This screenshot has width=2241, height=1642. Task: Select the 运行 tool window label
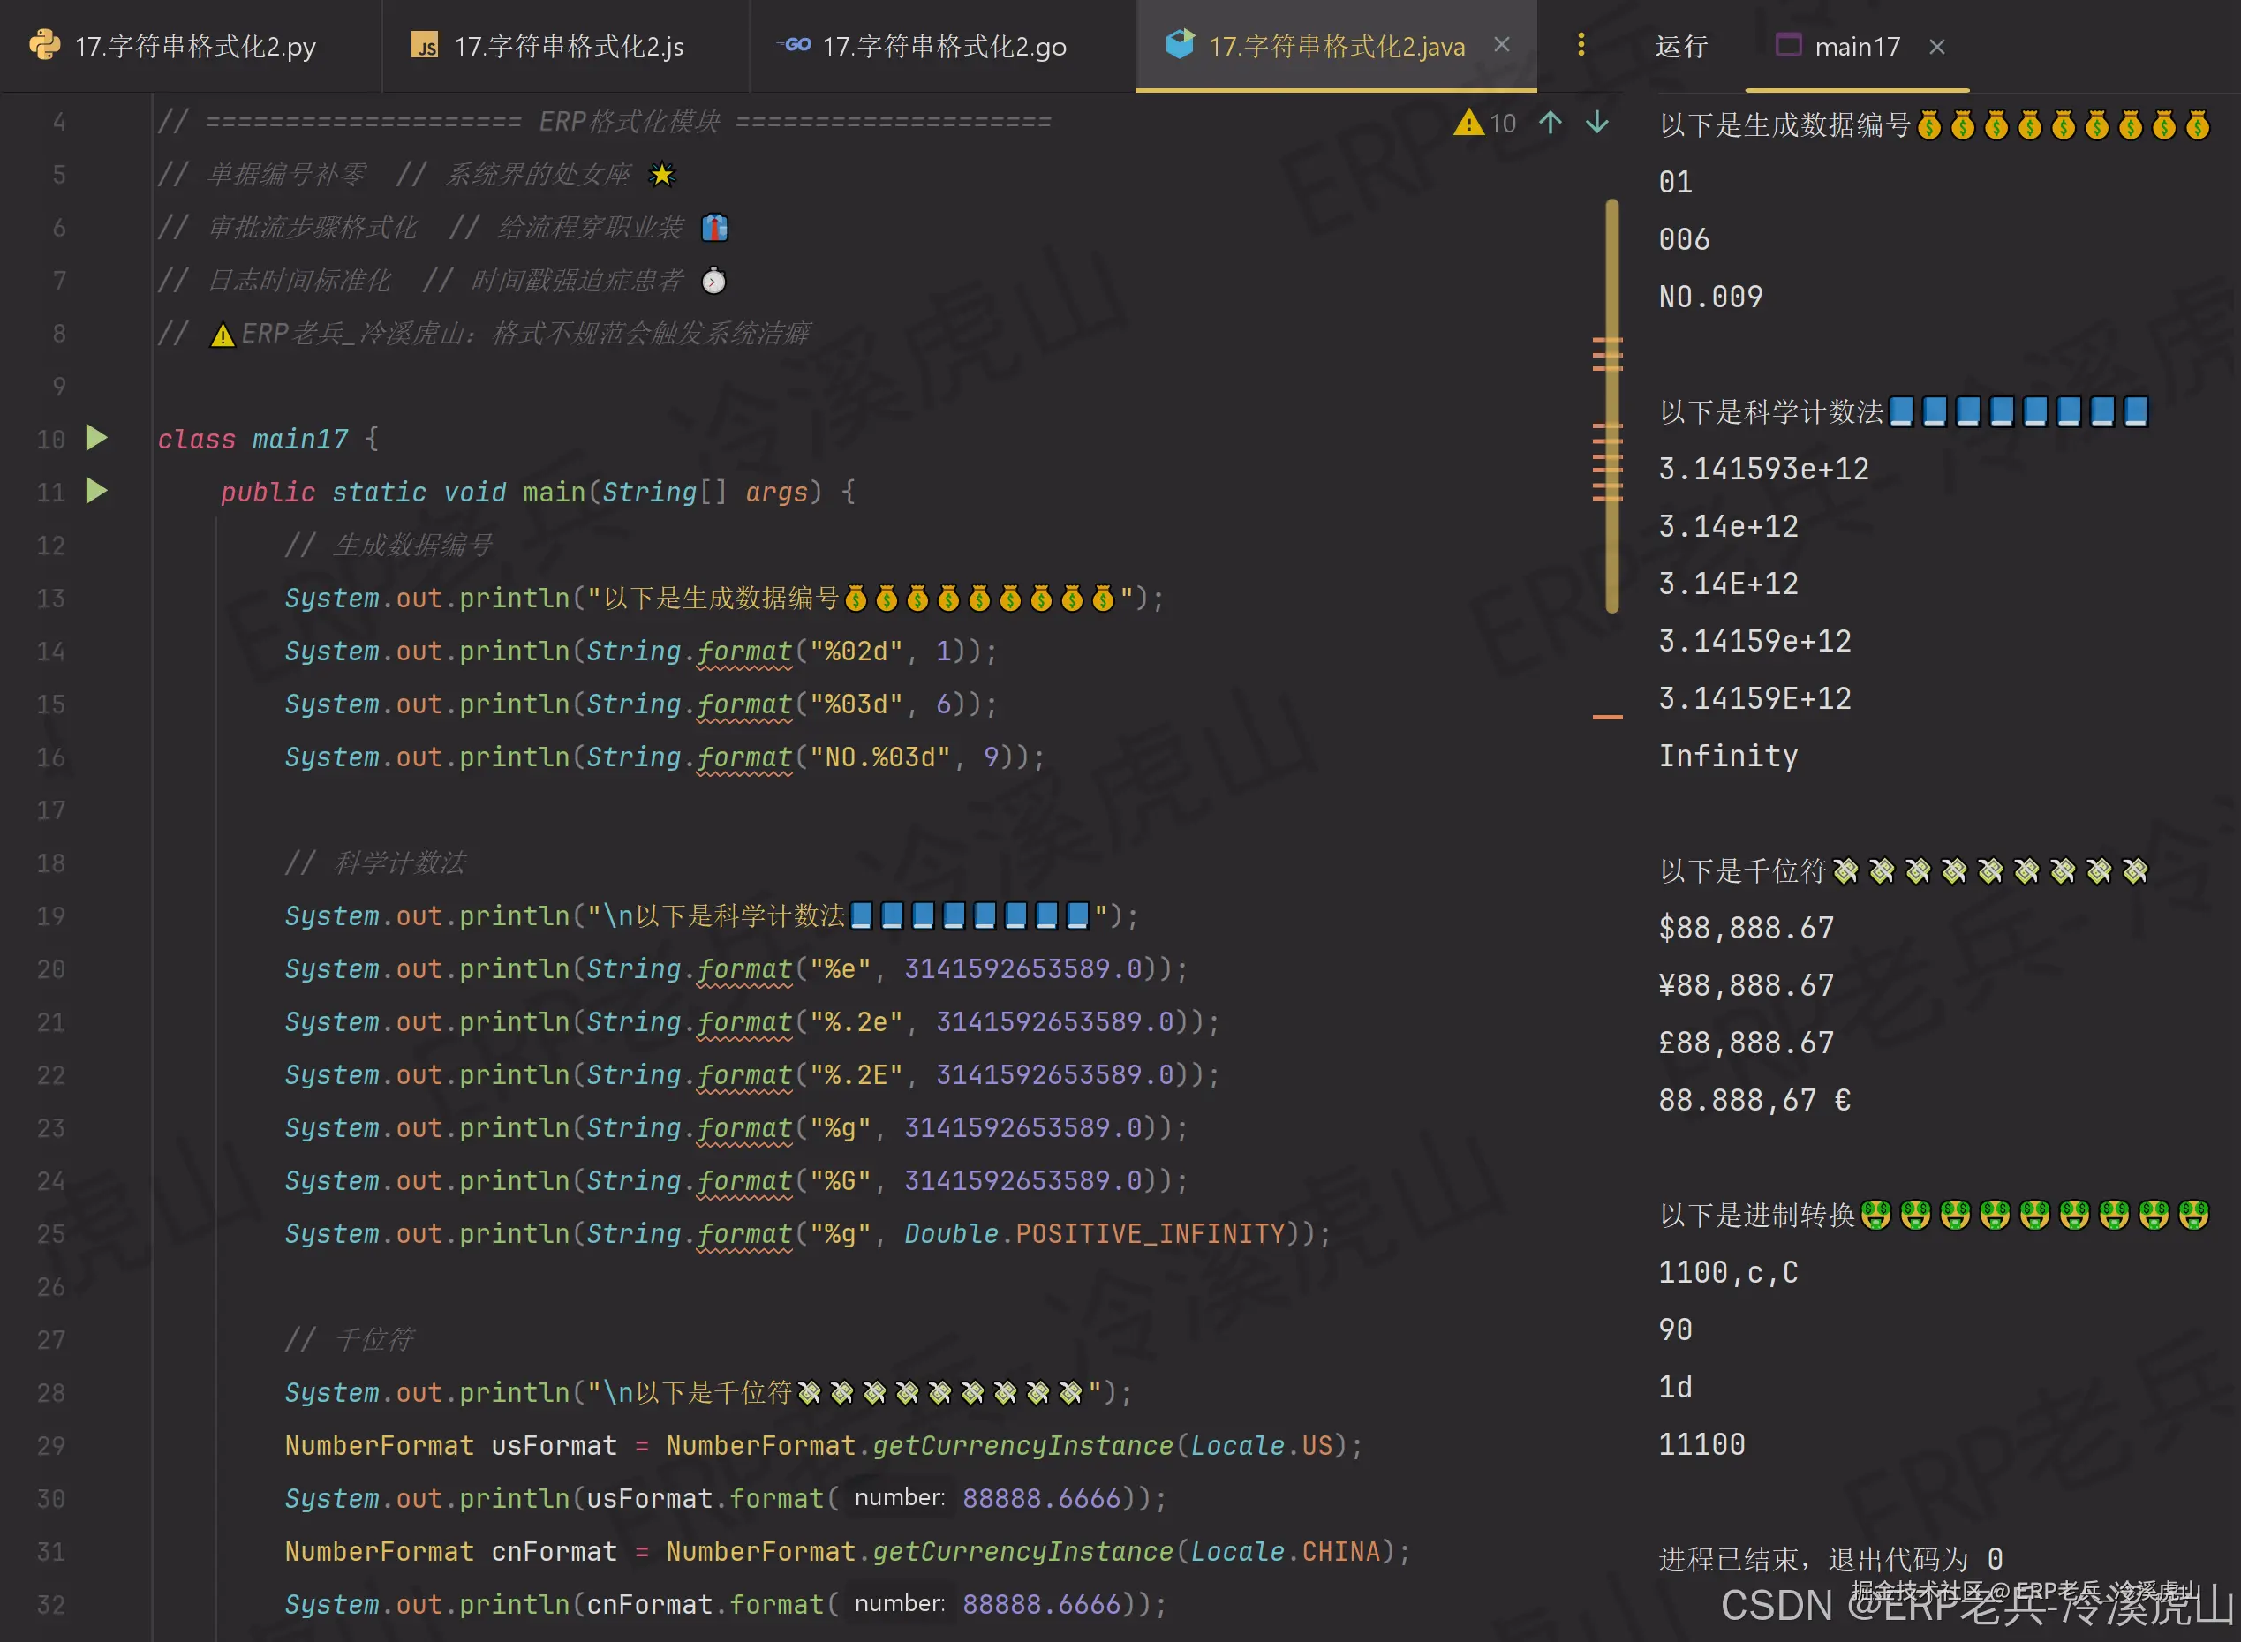click(1681, 47)
